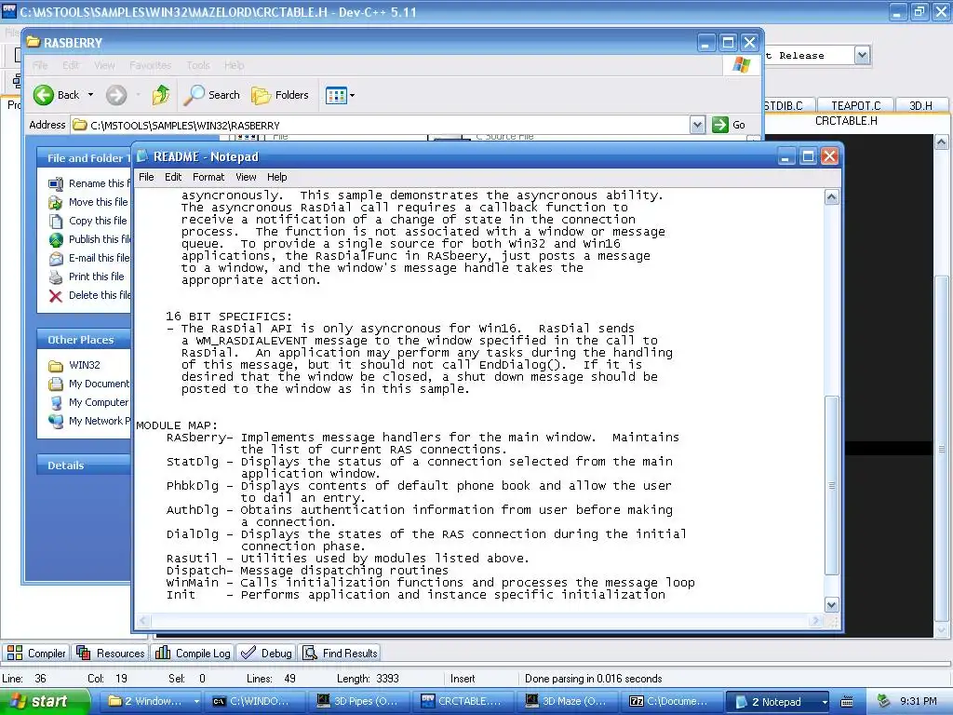Click the Print this file printer icon

tap(55, 277)
